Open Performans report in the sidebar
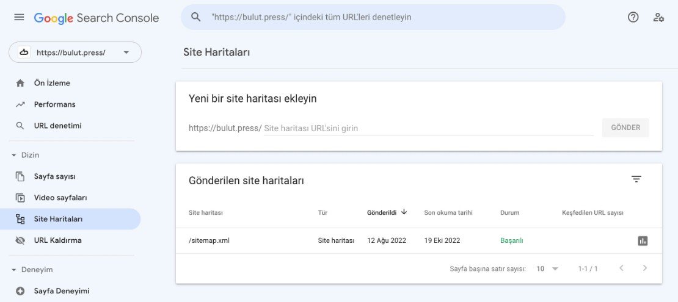Image resolution: width=678 pixels, height=302 pixels. (x=54, y=104)
